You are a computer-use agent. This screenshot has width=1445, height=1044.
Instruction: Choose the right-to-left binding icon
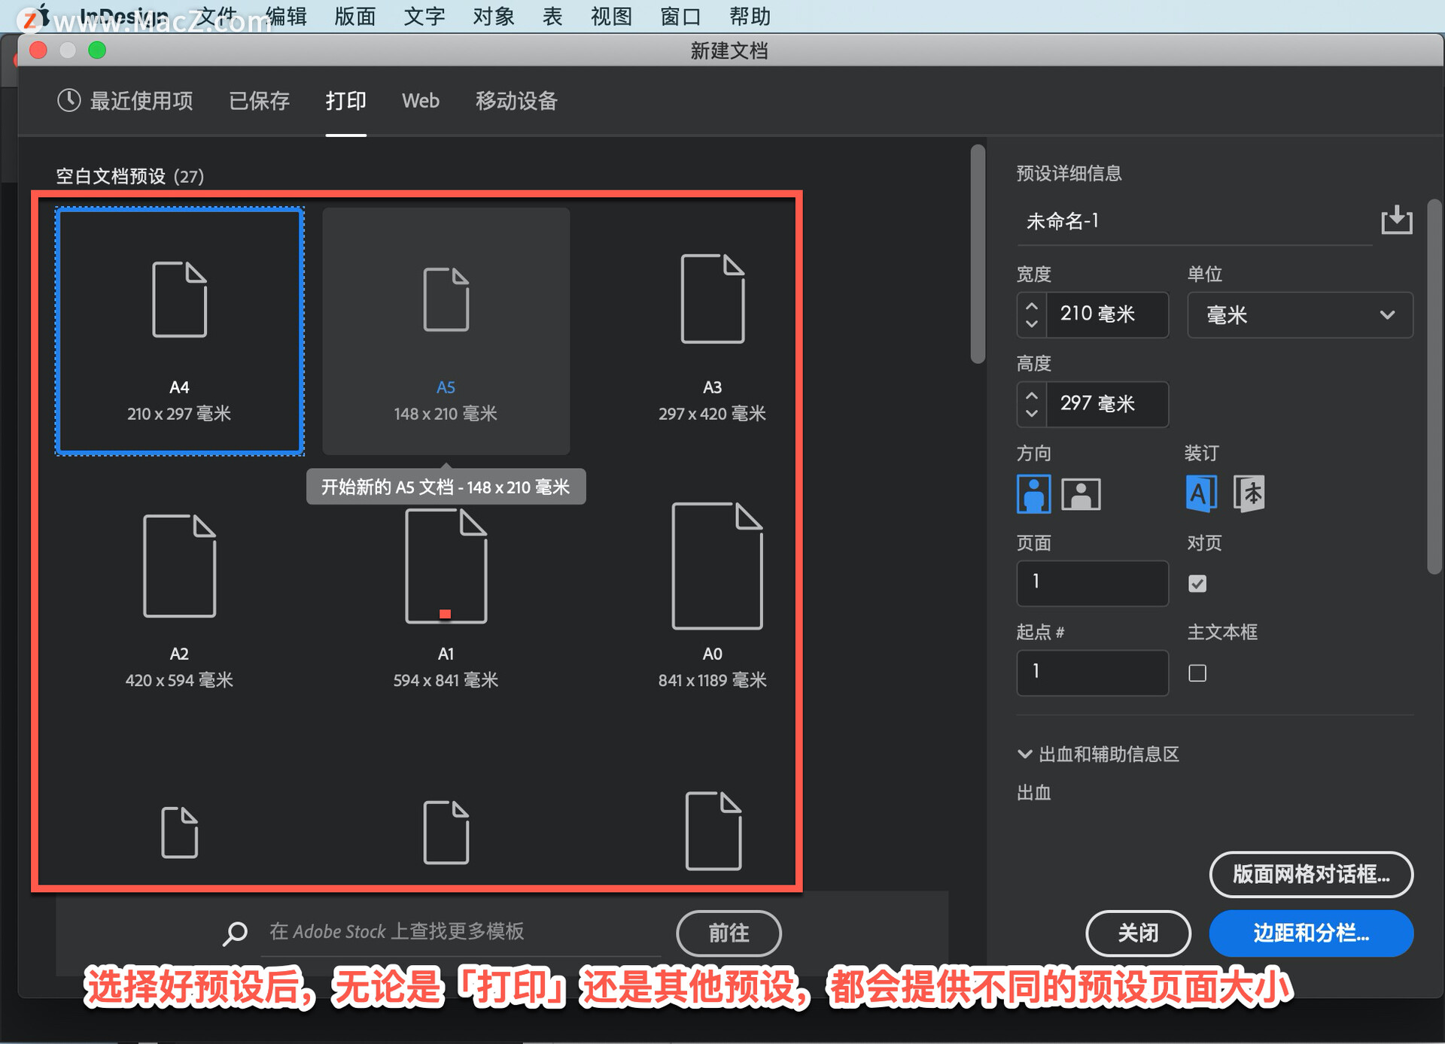tap(1249, 493)
